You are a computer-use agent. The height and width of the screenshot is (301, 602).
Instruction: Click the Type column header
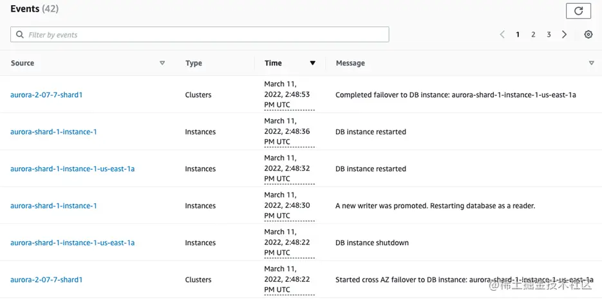click(x=194, y=63)
